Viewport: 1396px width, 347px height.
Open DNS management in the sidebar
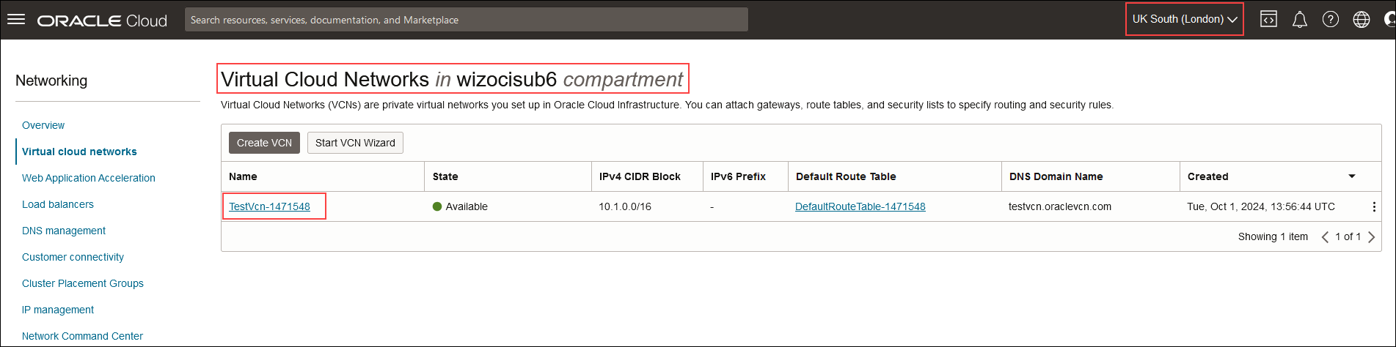pyautogui.click(x=64, y=231)
